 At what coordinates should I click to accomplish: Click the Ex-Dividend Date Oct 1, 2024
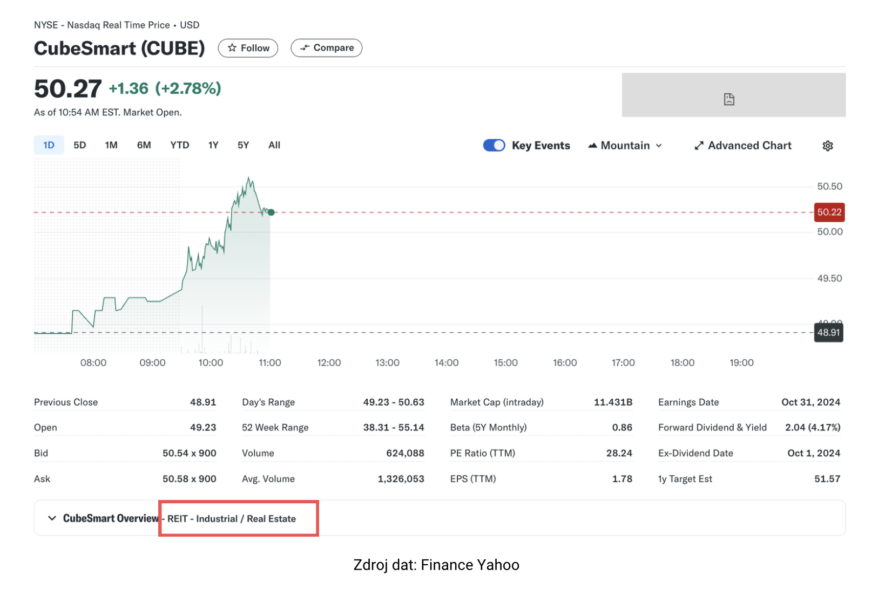click(814, 453)
